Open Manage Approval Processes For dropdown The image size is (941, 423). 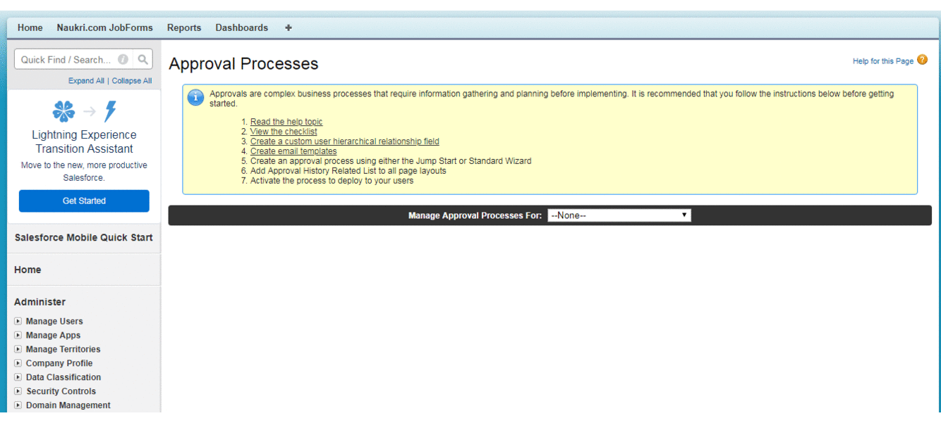coord(619,215)
